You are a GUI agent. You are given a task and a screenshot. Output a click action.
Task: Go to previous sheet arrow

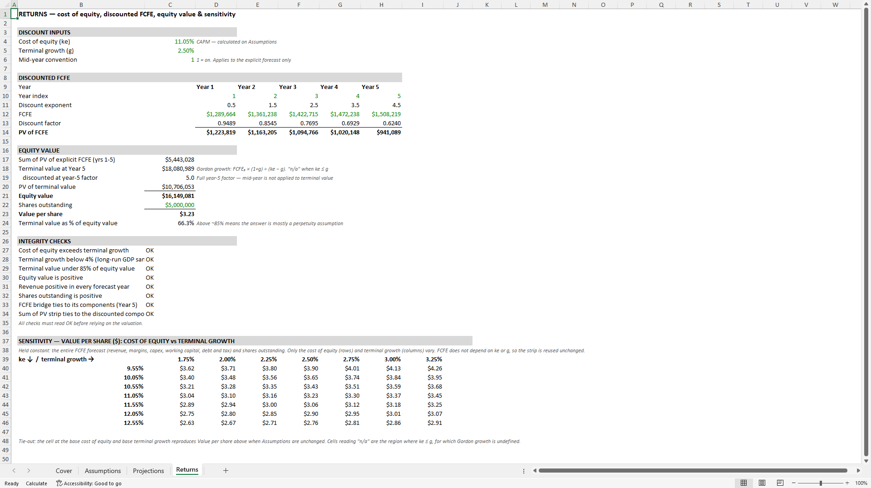coord(14,471)
